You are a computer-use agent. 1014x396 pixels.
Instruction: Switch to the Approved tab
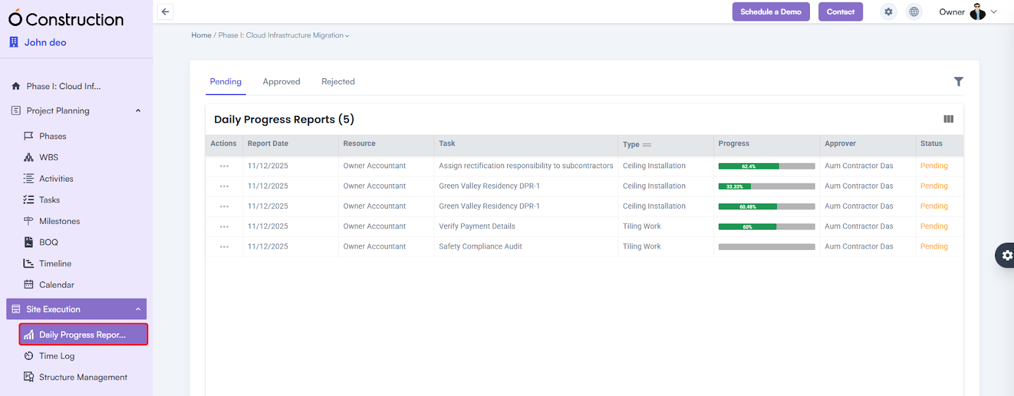click(281, 82)
